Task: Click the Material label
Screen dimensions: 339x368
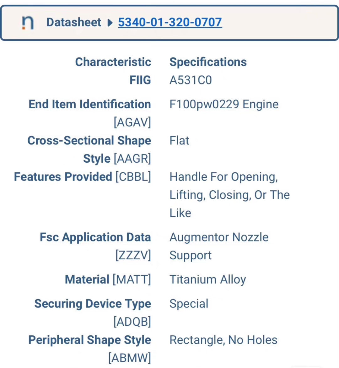Action: 87,279
